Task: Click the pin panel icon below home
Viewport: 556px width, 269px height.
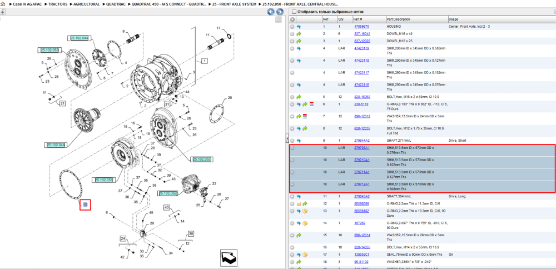Action: pyautogui.click(x=2, y=12)
